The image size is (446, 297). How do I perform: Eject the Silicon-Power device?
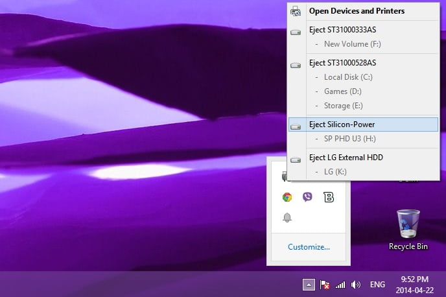click(342, 125)
